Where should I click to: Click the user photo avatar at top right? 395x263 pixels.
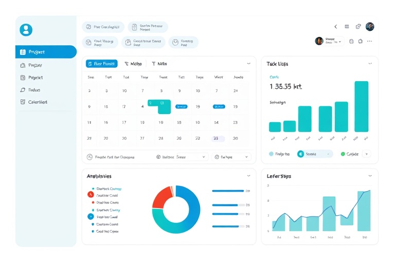(x=370, y=27)
